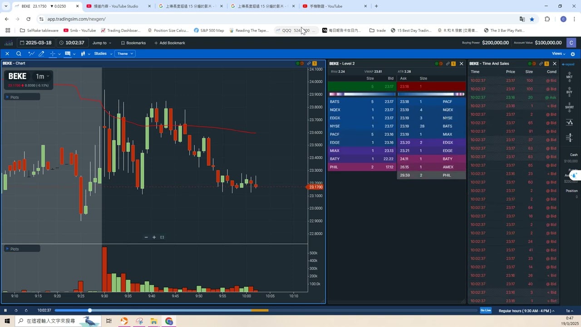Viewport: 581px width, 327px height.
Task: Click the yellow group badge in Chart panel
Action: (315, 64)
